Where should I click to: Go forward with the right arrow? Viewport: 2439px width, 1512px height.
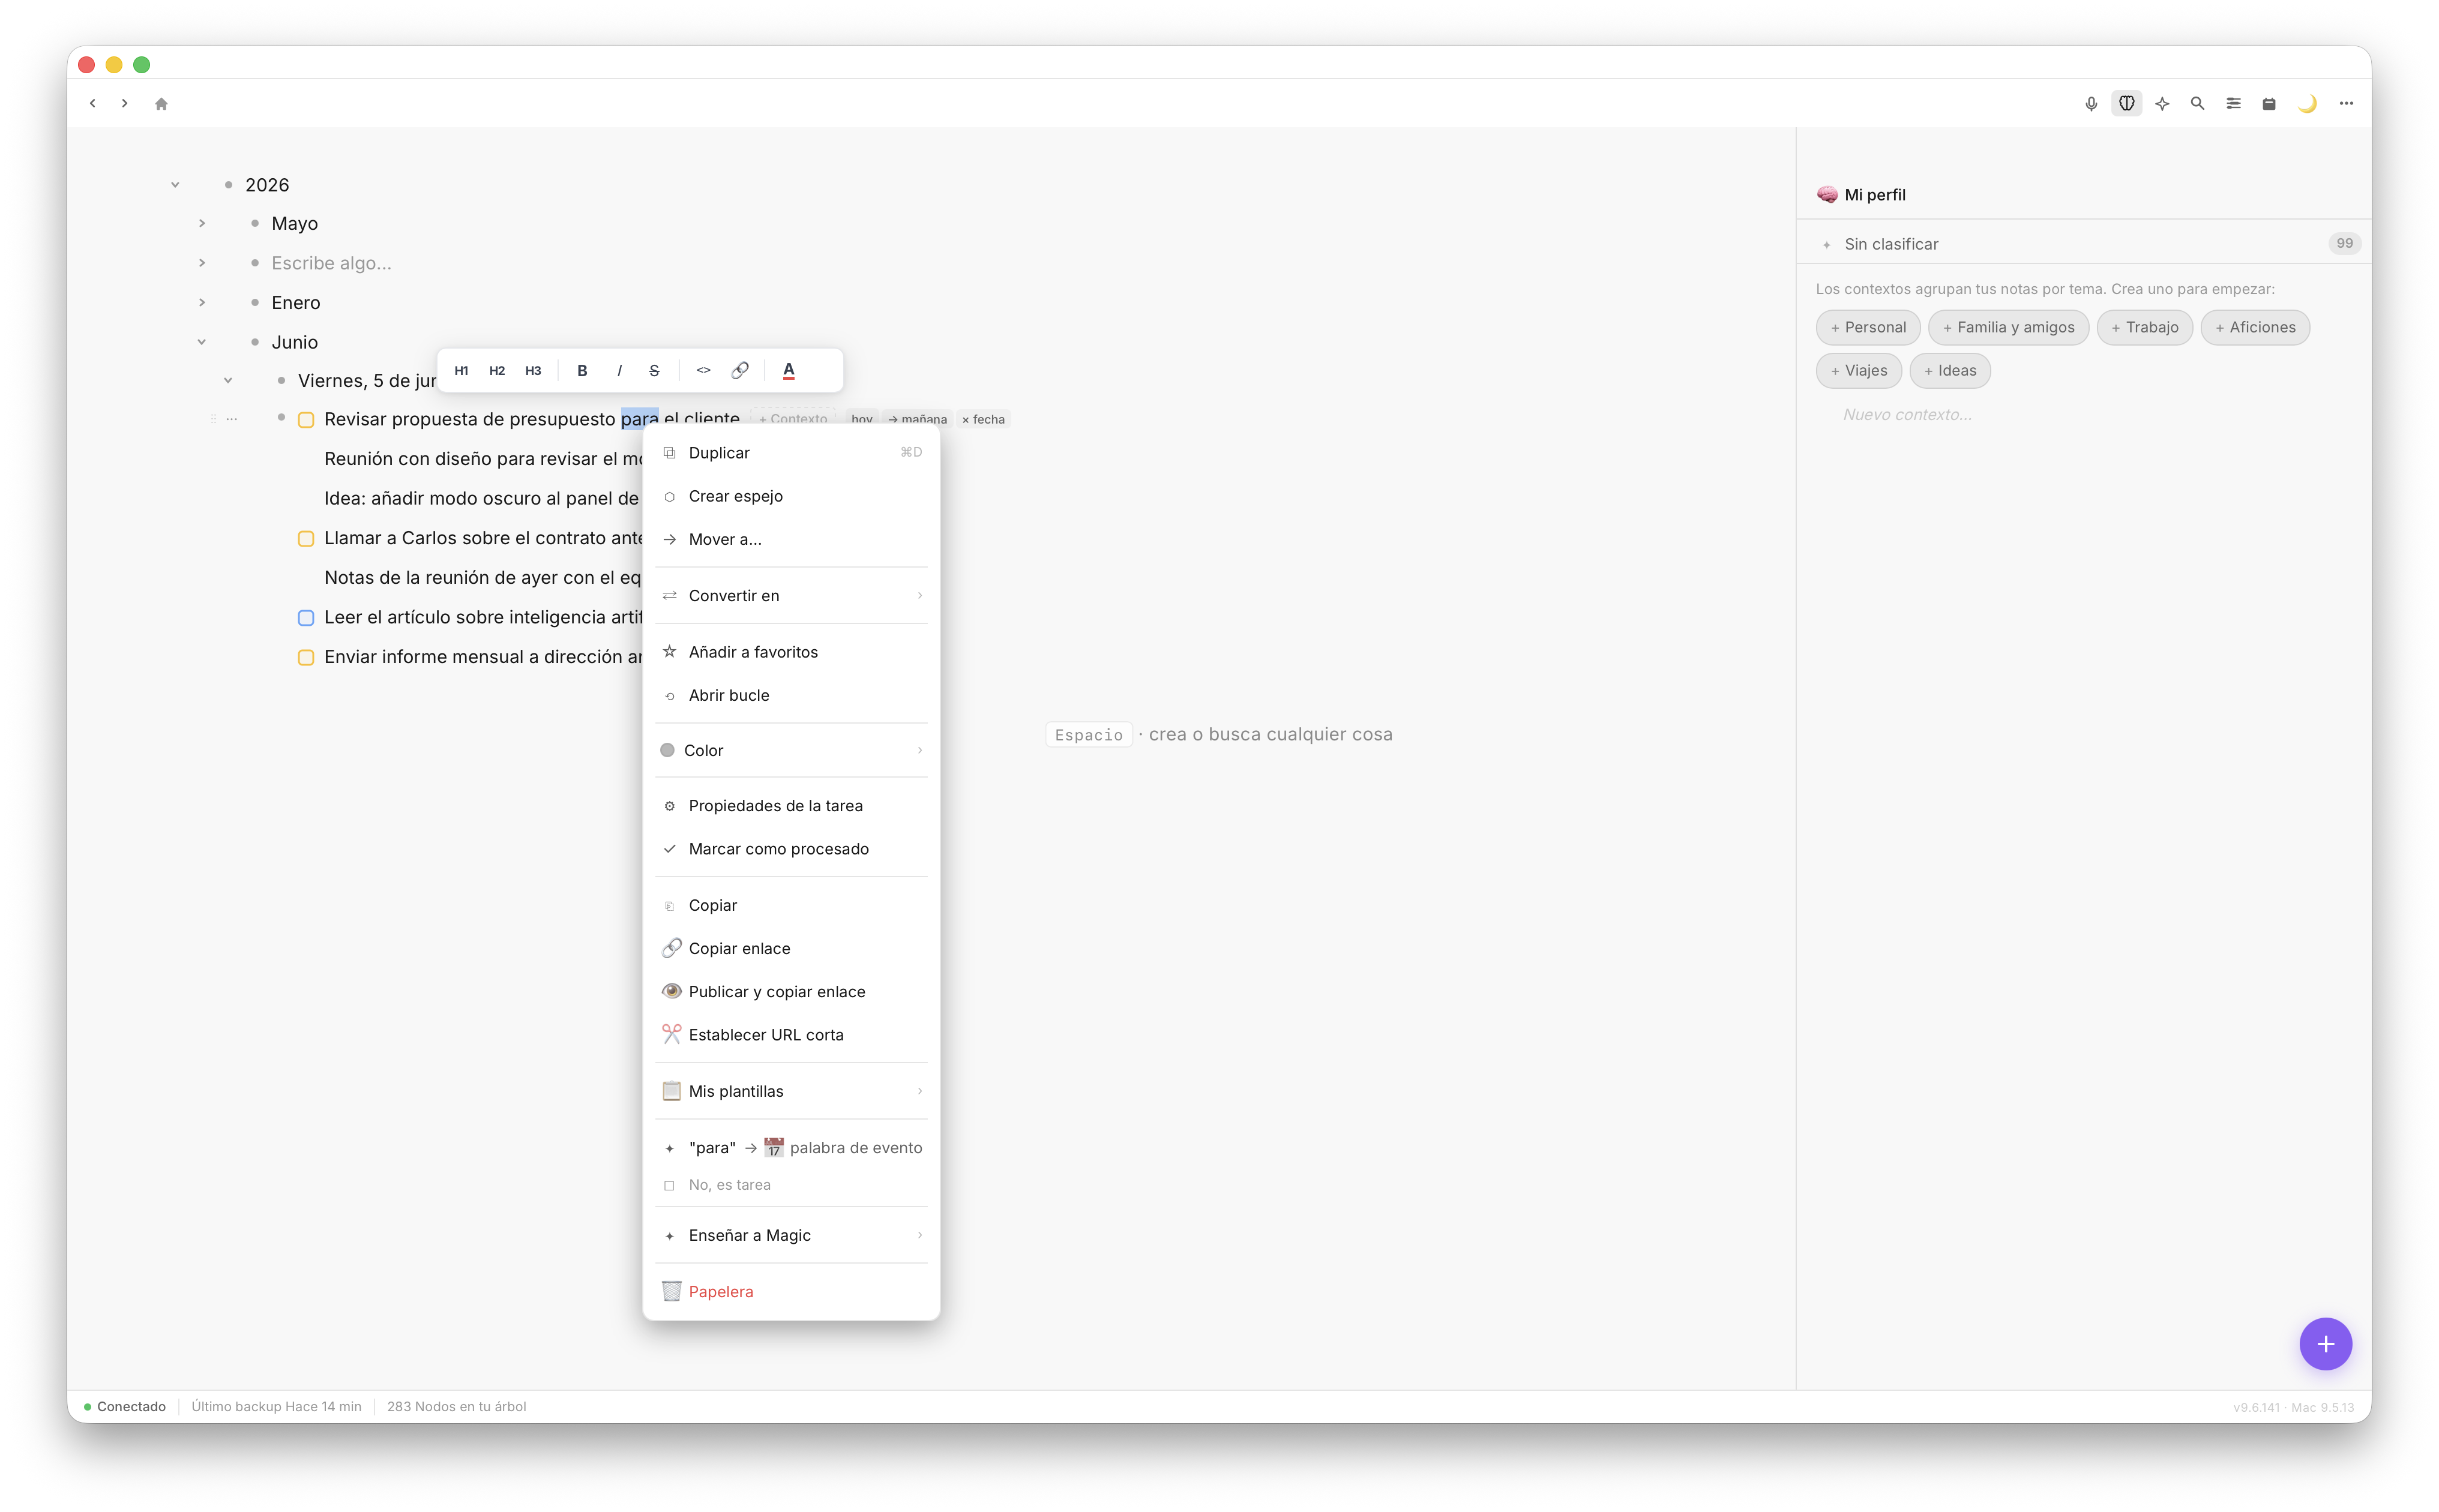click(x=124, y=103)
